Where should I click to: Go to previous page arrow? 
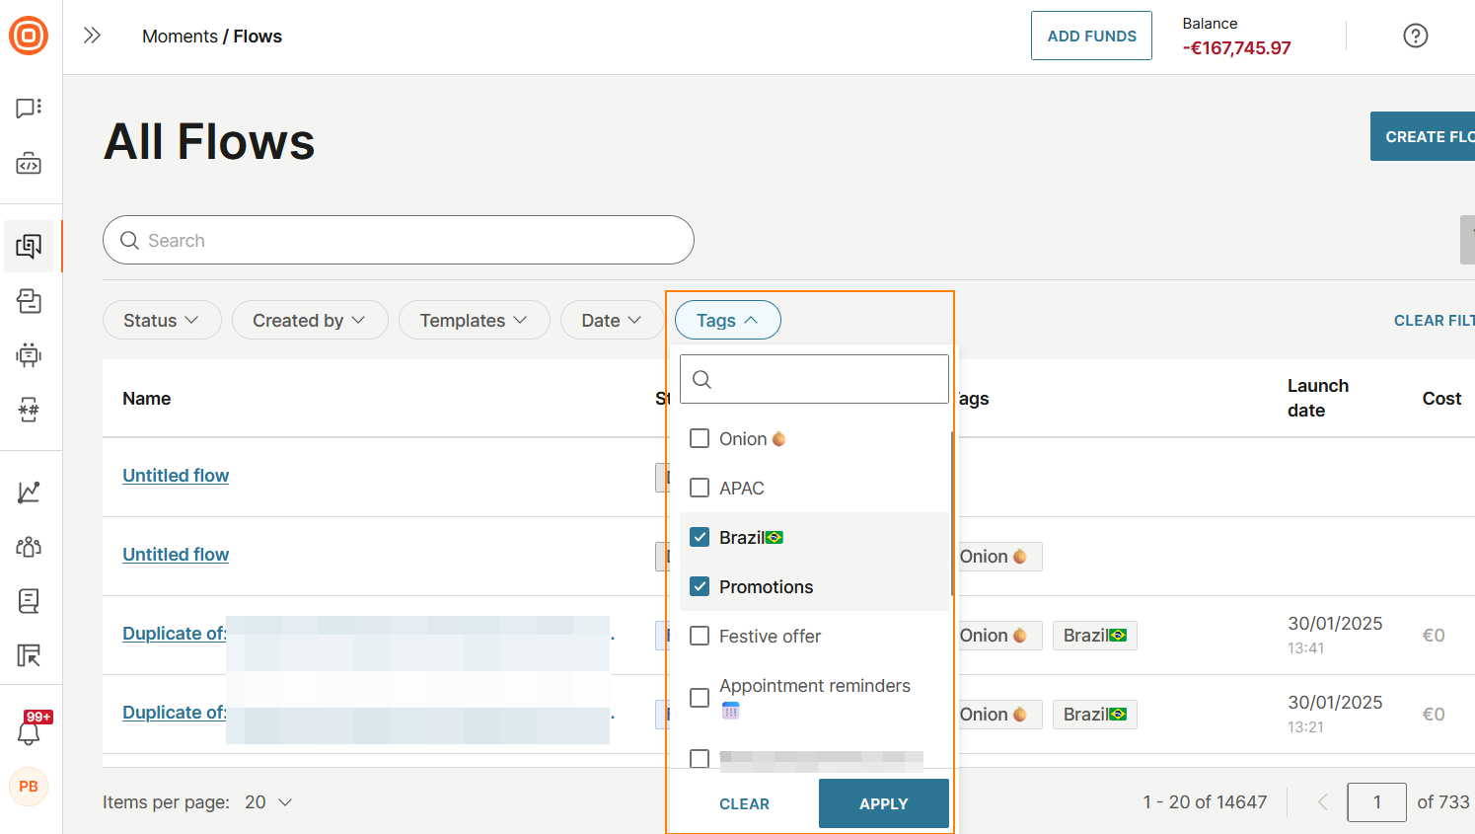click(1322, 802)
